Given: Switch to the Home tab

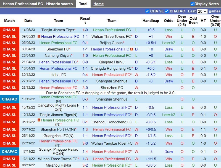Looking at the screenshot, I should pyautogui.click(x=98, y=4).
